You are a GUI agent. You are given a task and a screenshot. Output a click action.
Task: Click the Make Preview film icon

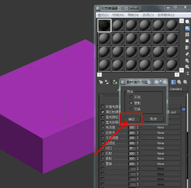pos(187,54)
